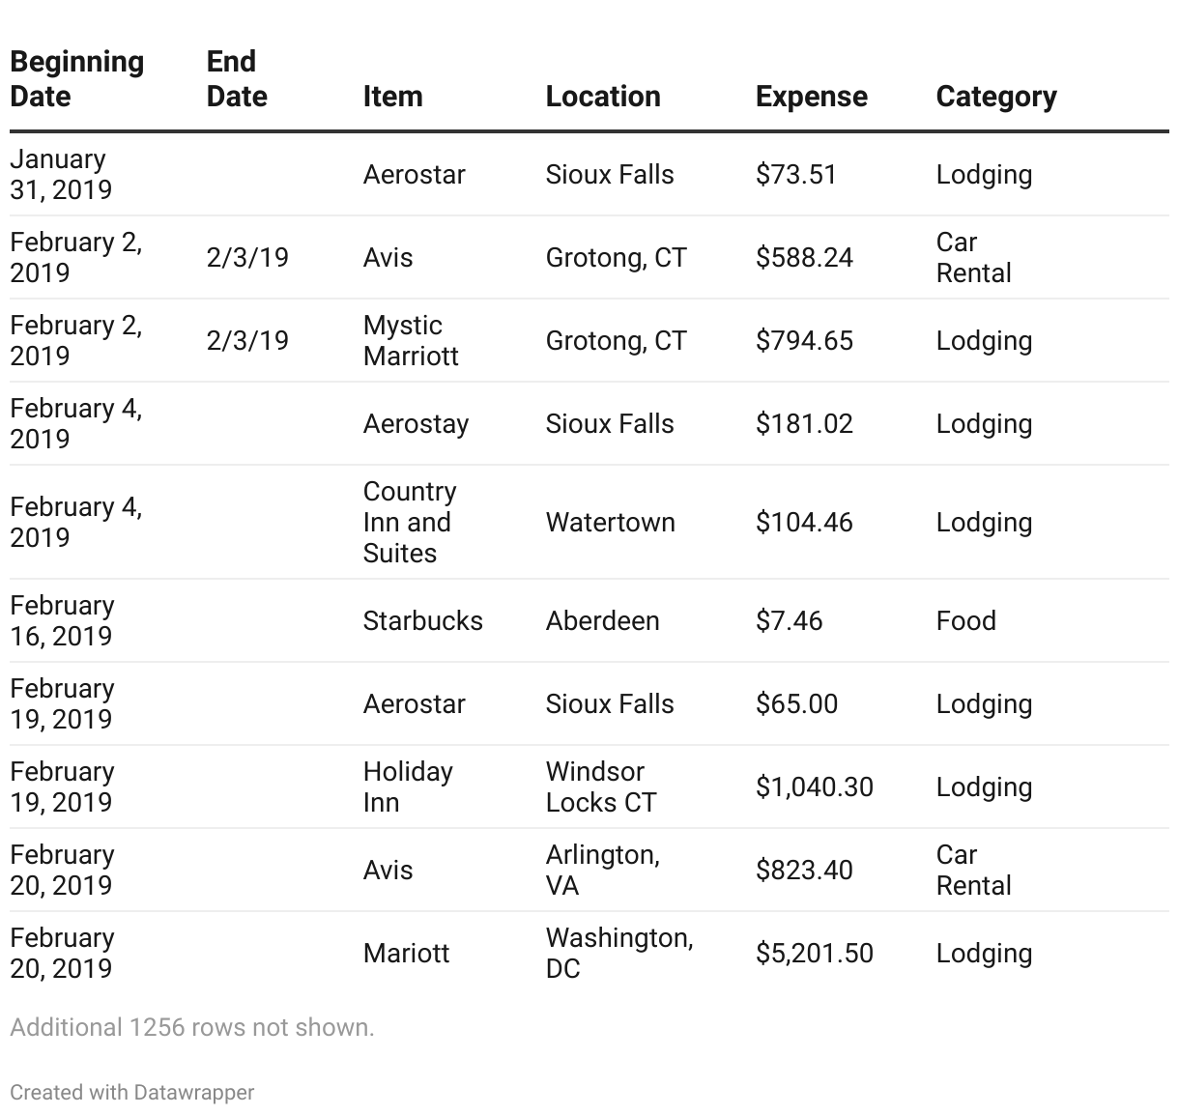Click the End Date column header
This screenshot has width=1179, height=1115.
point(236,79)
